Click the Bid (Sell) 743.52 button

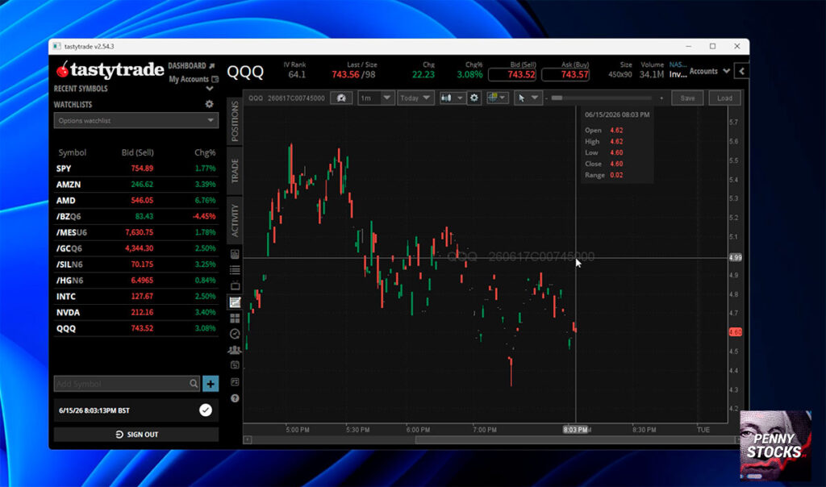(512, 74)
